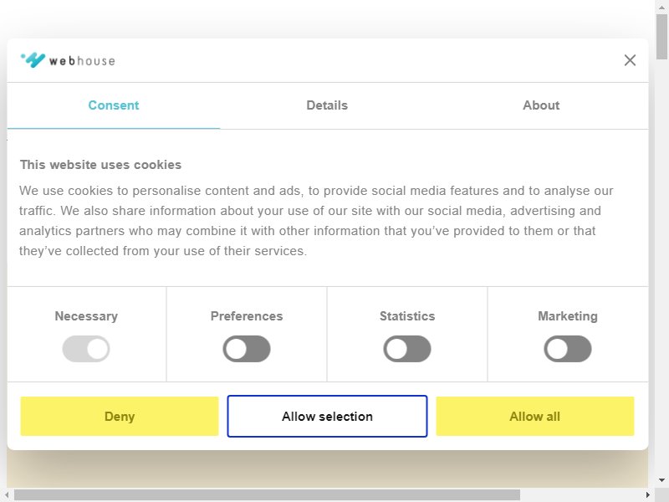Click the horizontal scrollbar right arrow
This screenshot has height=502, width=669.
(x=648, y=495)
